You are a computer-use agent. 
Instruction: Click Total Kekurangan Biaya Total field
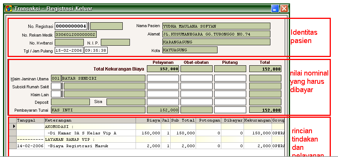(x=265, y=69)
